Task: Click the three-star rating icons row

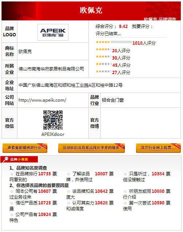Action: [103, 57]
